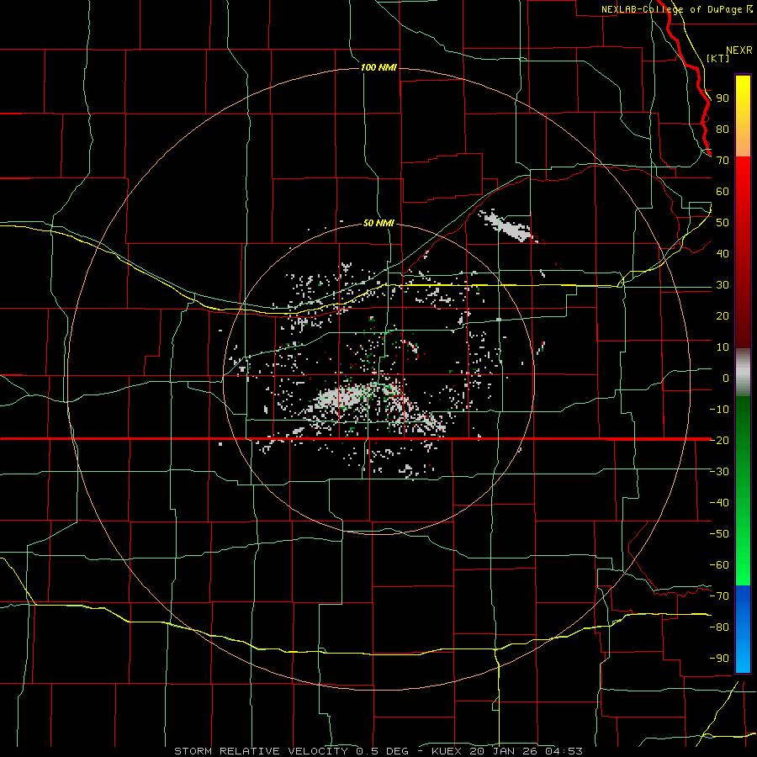Click the 20 value on velocity scale
This screenshot has height=757, width=757.
(723, 315)
